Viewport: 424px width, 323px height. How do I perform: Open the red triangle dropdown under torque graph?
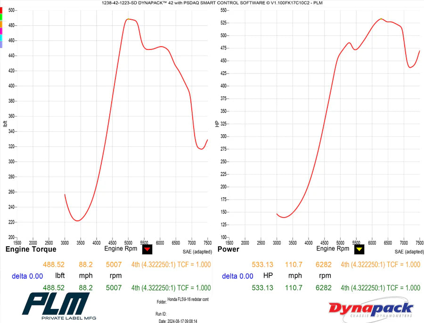(x=147, y=249)
